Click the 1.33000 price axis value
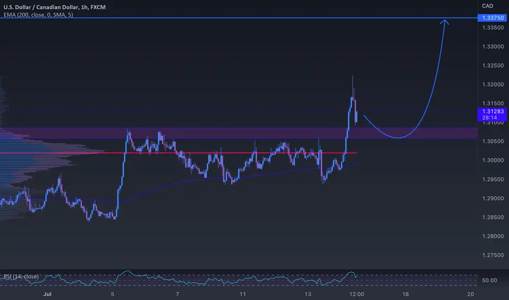Image resolution: width=509 pixels, height=300 pixels. coord(493,46)
